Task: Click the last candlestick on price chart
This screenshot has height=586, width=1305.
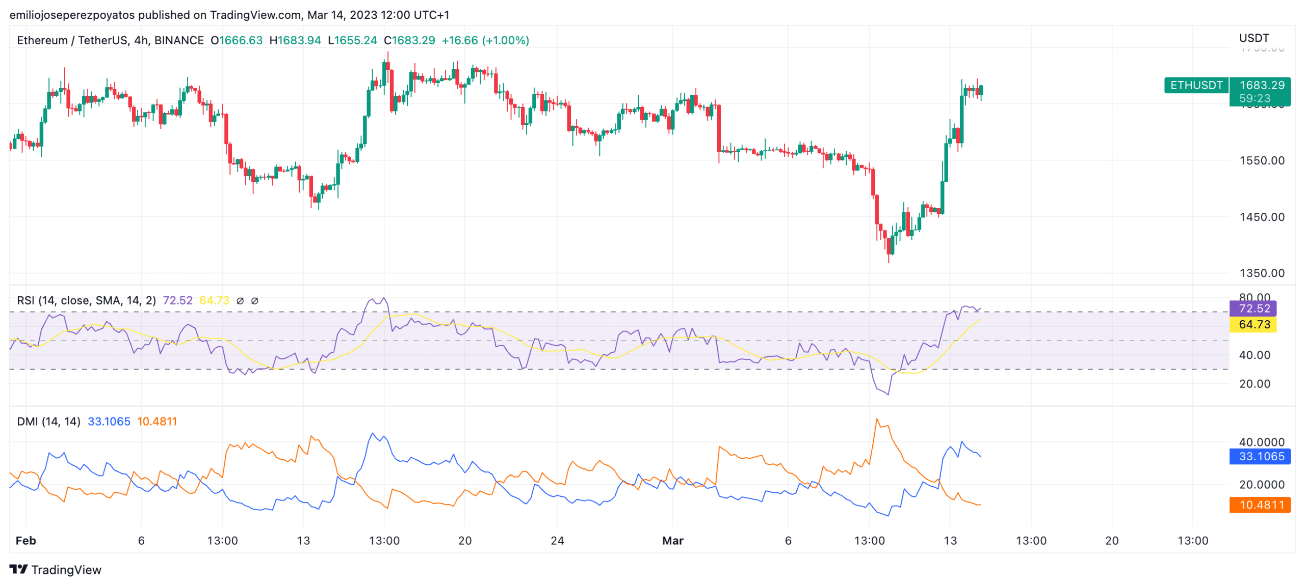Action: tap(981, 92)
